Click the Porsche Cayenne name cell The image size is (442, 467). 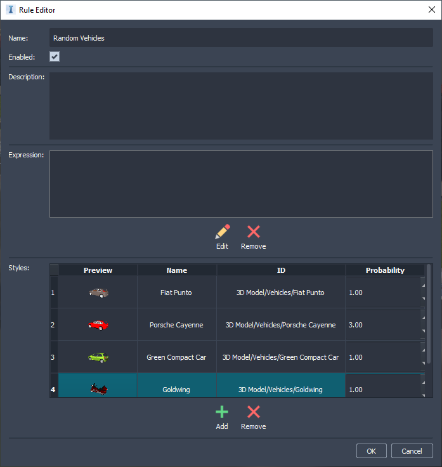click(177, 325)
